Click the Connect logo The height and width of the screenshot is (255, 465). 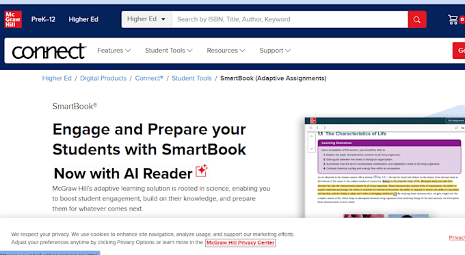(49, 51)
